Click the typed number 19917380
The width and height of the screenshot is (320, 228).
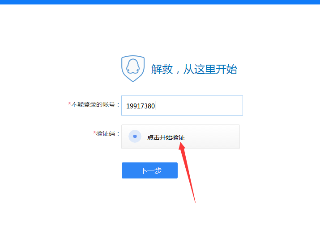click(141, 106)
